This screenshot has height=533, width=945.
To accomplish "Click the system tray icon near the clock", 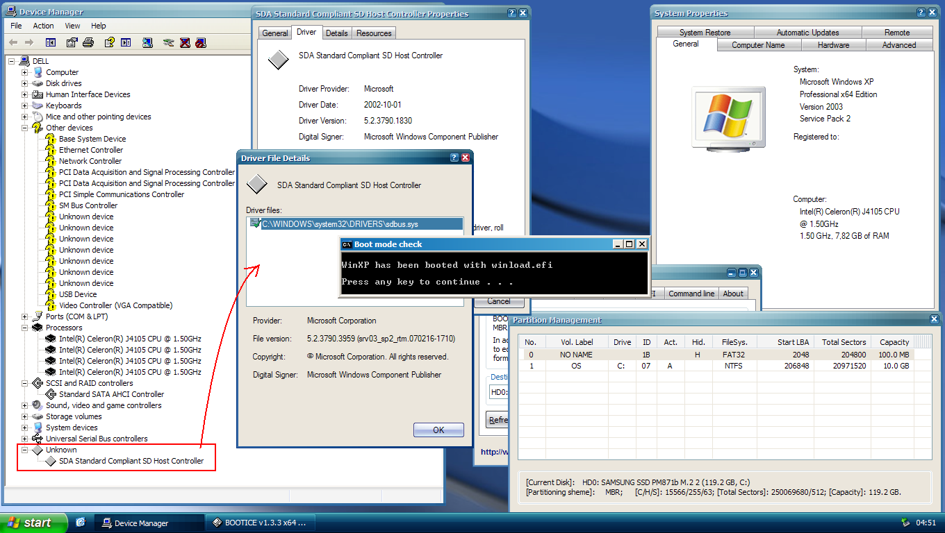I will point(905,523).
